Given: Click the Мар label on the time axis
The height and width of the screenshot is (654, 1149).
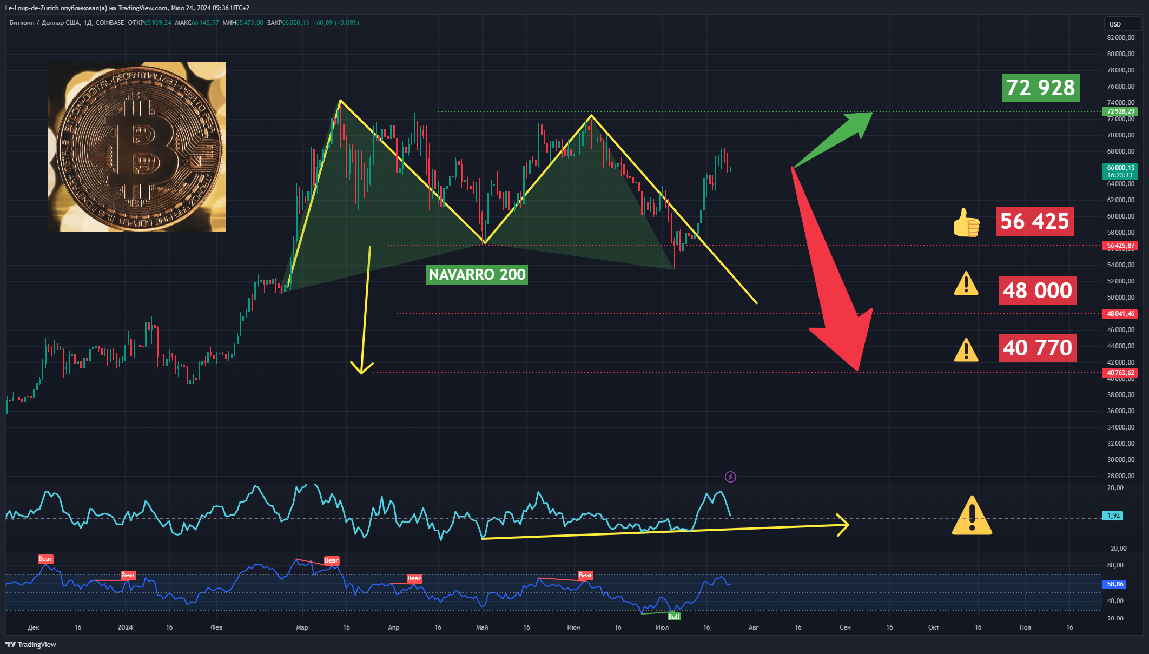Looking at the screenshot, I should [x=302, y=627].
